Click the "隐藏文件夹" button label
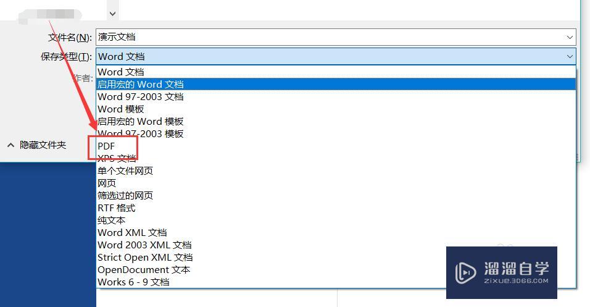Screen dimensions: 590x307 (43, 145)
